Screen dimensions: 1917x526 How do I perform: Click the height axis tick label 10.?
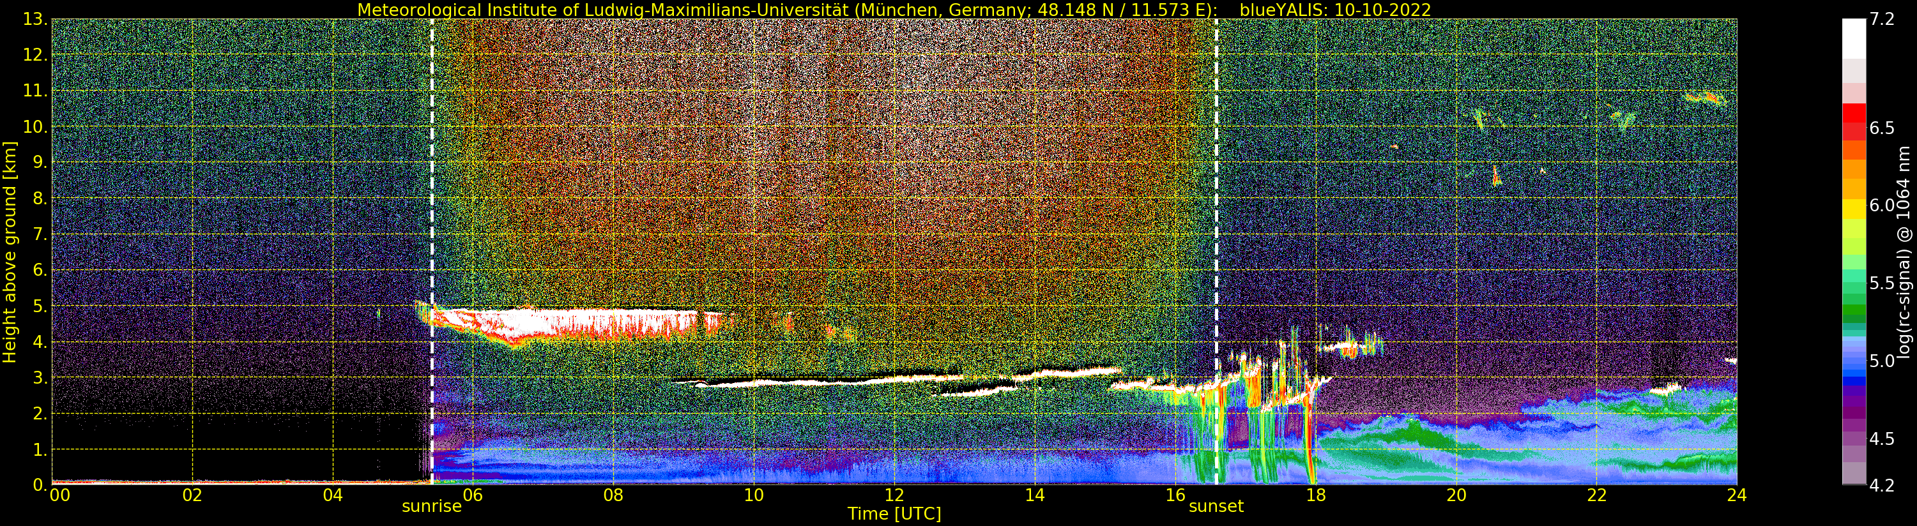pyautogui.click(x=36, y=126)
